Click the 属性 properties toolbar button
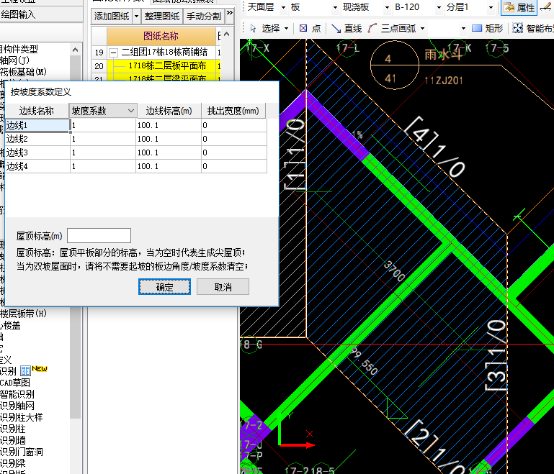The image size is (554, 474). click(519, 8)
